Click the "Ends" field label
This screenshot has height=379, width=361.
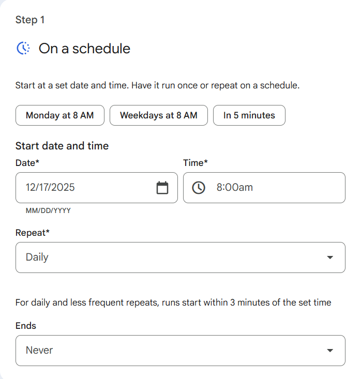26,326
